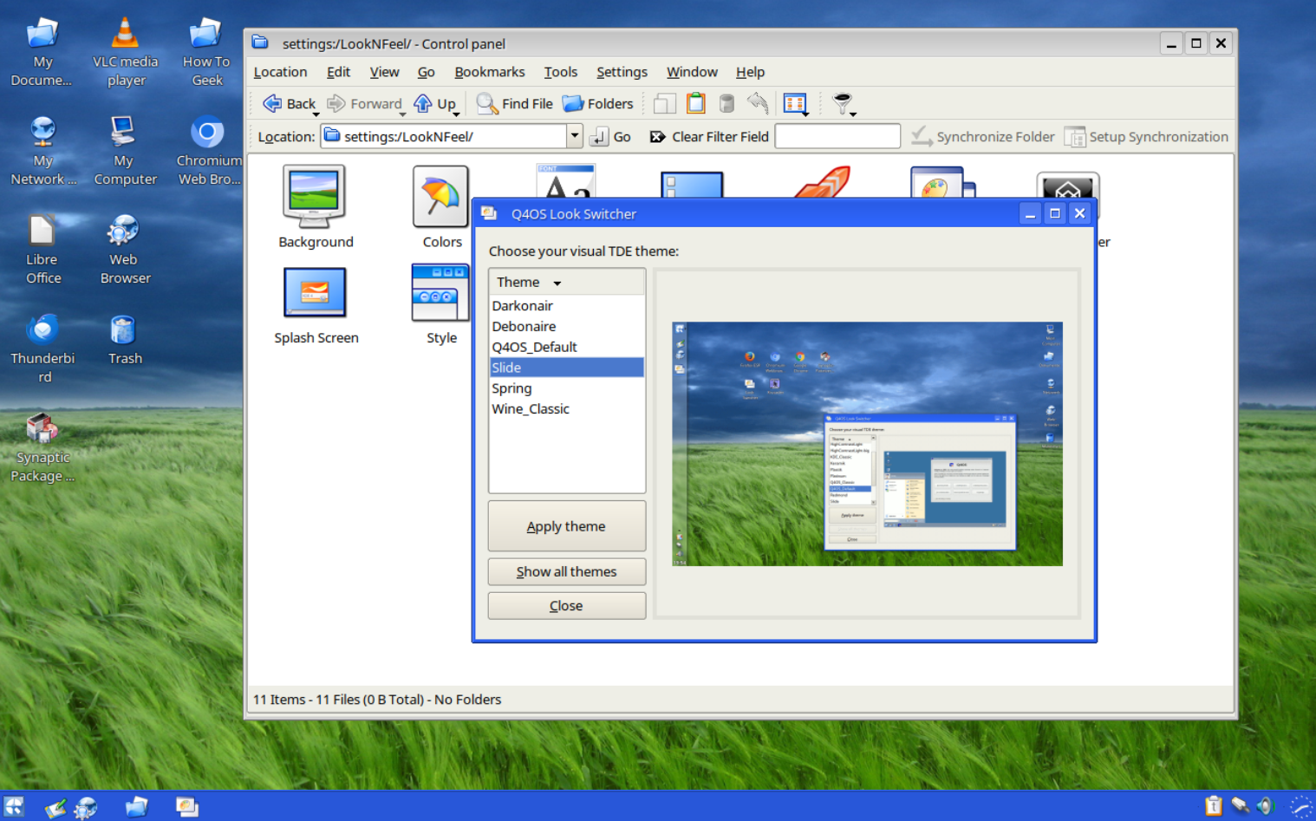1316x821 pixels.
Task: Click the taskbar clipboard tray icon
Action: coord(1214,806)
